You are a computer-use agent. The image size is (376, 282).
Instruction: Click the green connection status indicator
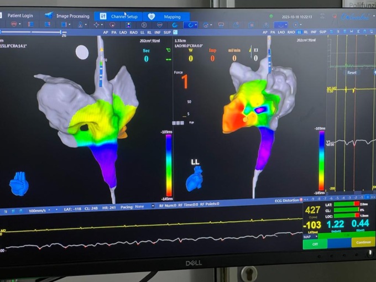(271, 16)
